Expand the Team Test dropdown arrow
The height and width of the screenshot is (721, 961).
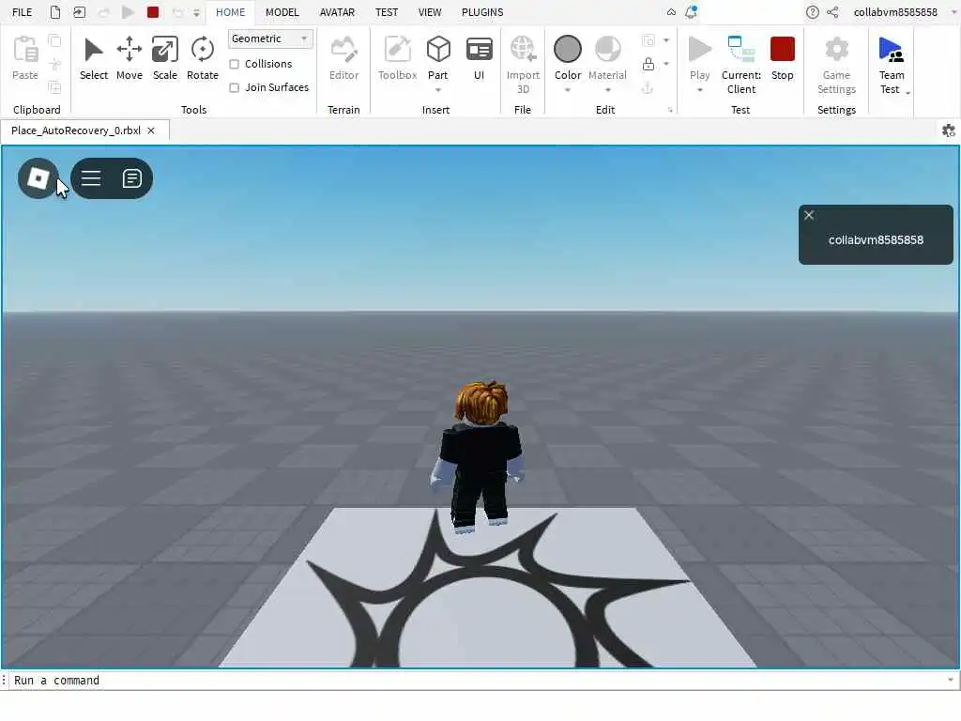(908, 93)
